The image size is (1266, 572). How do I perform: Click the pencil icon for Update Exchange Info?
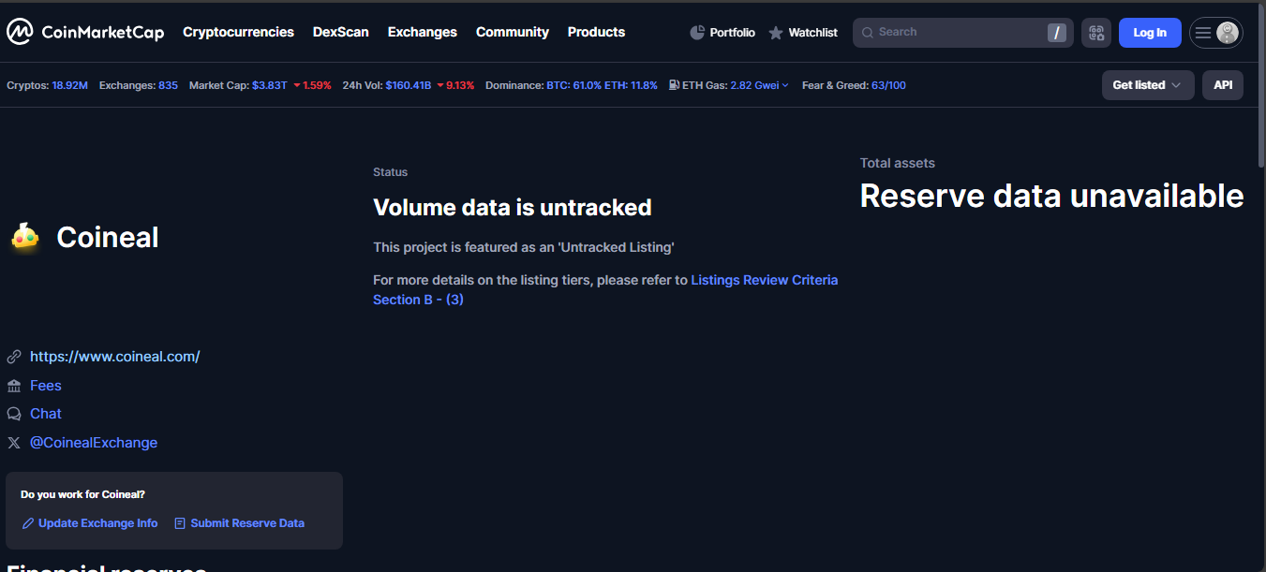coord(28,523)
